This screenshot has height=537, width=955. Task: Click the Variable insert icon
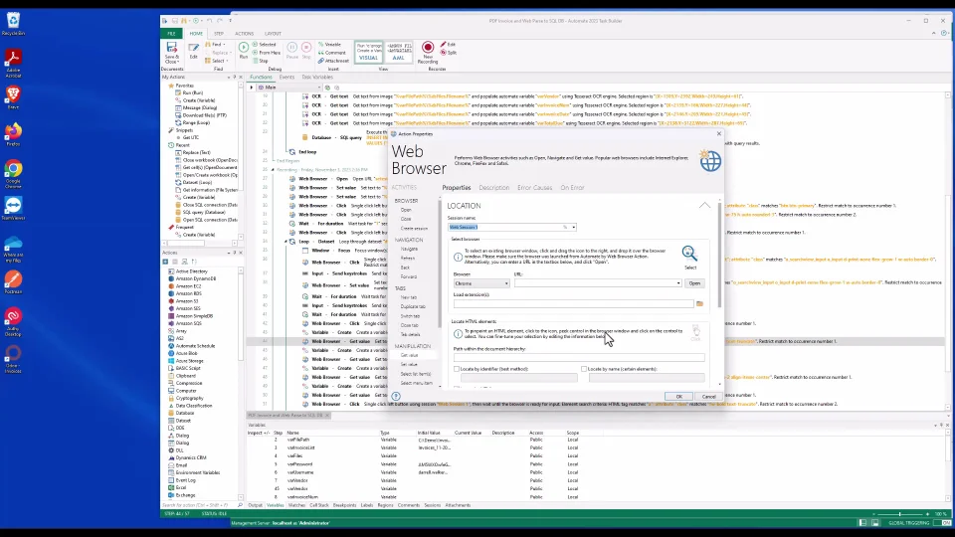tap(329, 45)
